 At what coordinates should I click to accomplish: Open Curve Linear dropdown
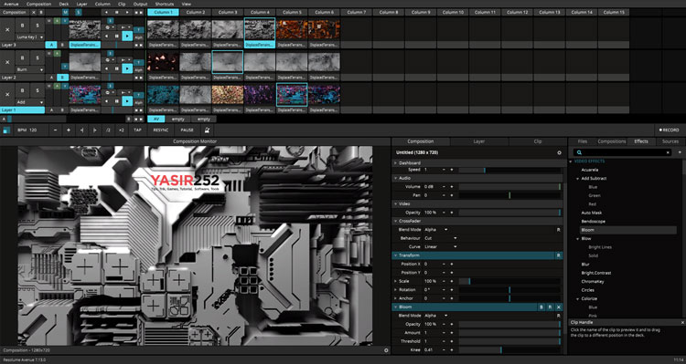point(440,246)
